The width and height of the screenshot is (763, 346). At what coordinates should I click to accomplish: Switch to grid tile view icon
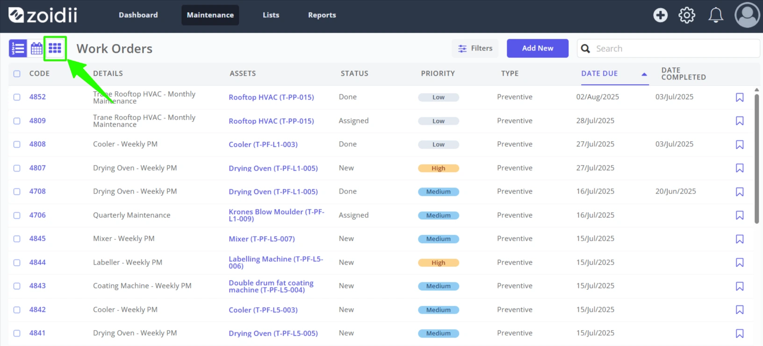[55, 48]
